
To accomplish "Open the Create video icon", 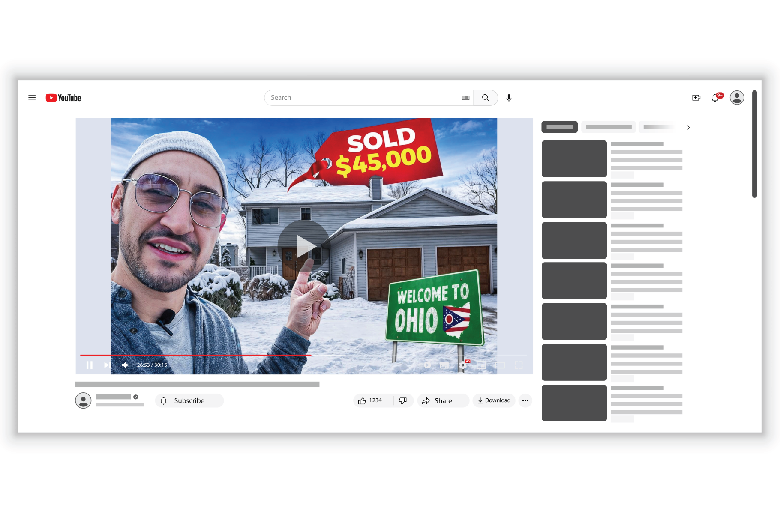I will click(696, 98).
